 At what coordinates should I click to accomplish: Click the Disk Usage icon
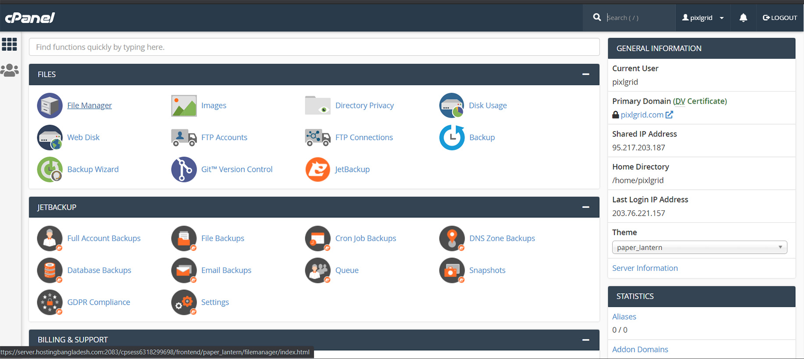[x=451, y=106]
